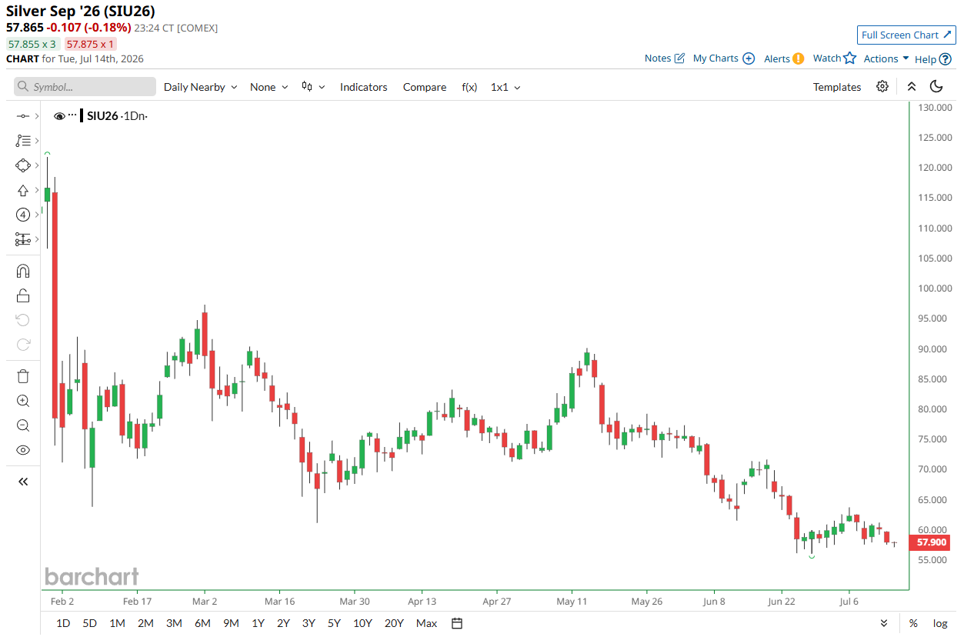Click ask quote 57.875 x 1
Image resolution: width=964 pixels, height=637 pixels.
pos(91,44)
